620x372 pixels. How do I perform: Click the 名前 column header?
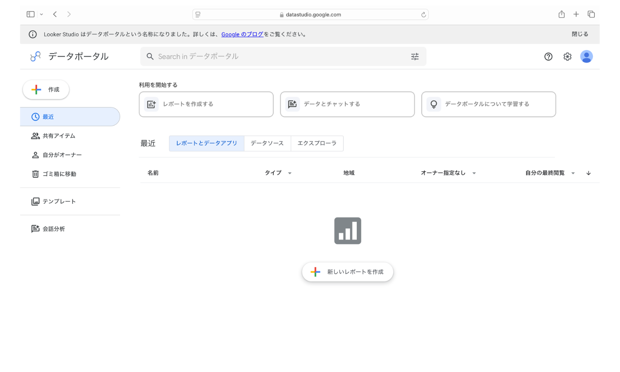point(153,173)
